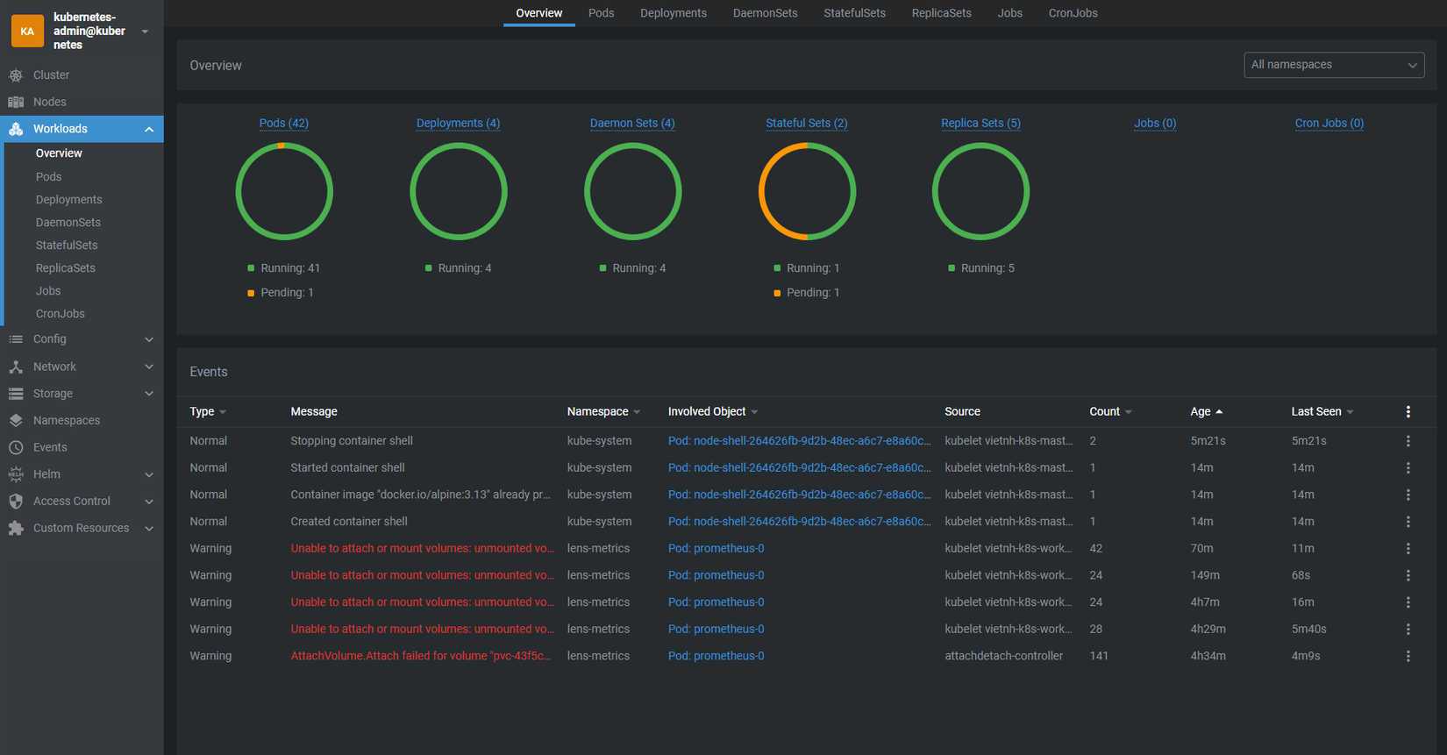
Task: Click the Events clock icon
Action: tap(16, 448)
